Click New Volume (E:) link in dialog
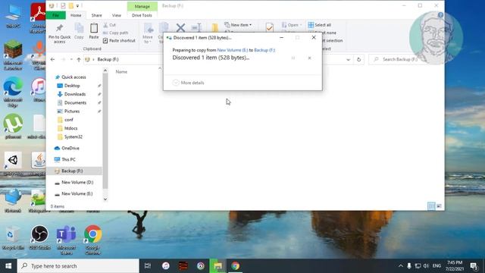This screenshot has width=485, height=273. pyautogui.click(x=233, y=50)
